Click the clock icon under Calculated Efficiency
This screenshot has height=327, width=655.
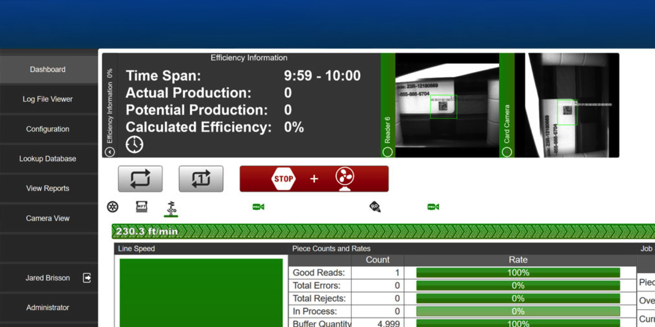(x=134, y=145)
